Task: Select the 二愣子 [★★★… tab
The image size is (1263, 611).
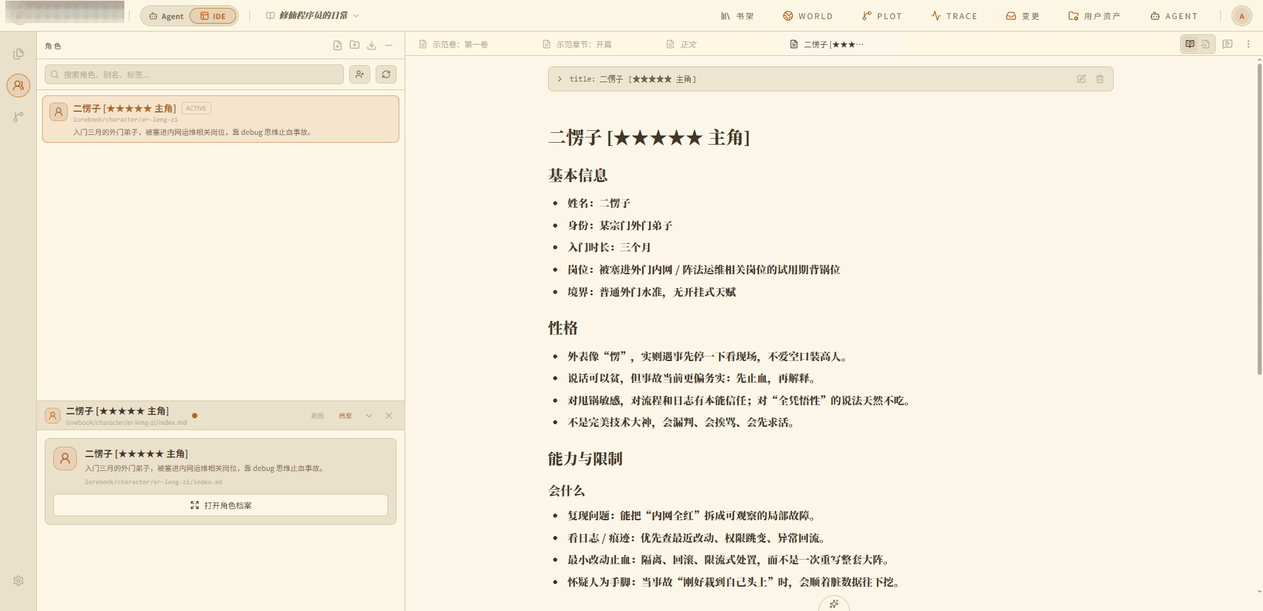Action: [x=827, y=44]
